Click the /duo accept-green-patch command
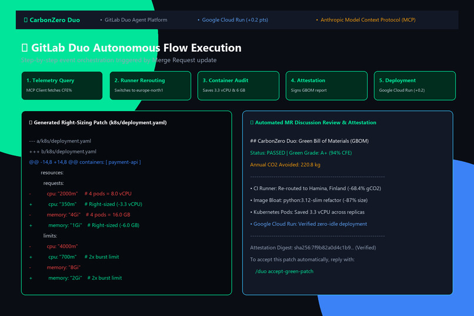The width and height of the screenshot is (474, 316). coord(284,271)
